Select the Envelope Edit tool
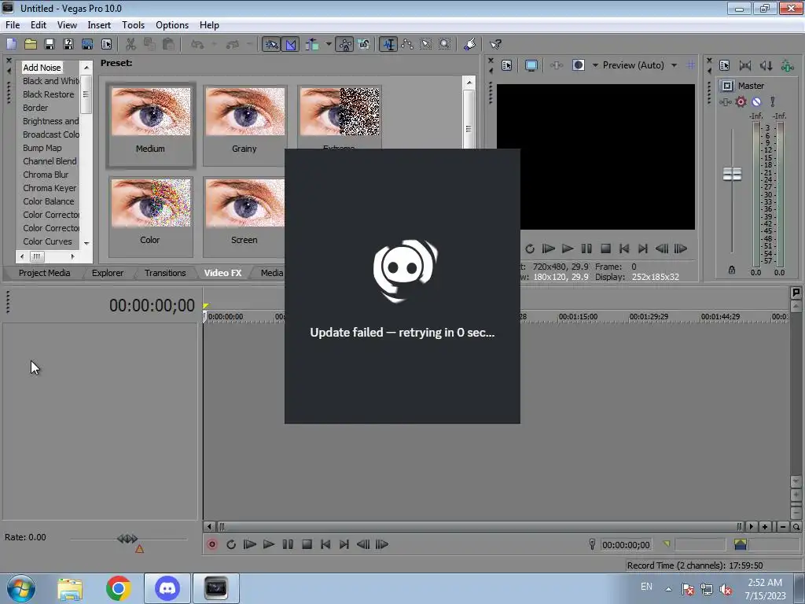The image size is (805, 604). pos(407,44)
